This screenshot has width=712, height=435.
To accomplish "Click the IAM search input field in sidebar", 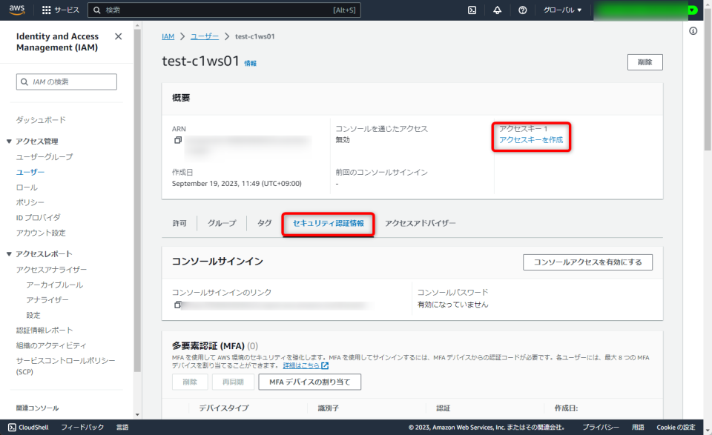I will [x=65, y=82].
